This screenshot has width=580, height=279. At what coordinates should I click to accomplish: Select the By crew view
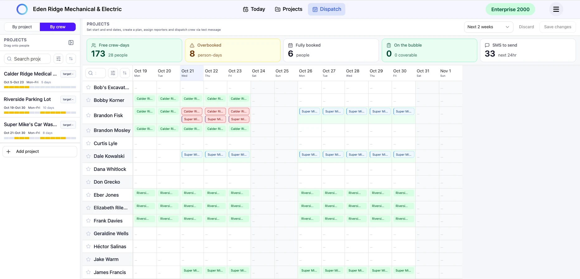pos(58,27)
